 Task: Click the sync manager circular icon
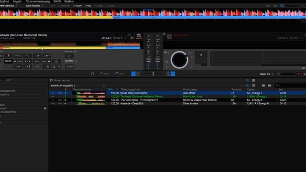[x=282, y=6]
